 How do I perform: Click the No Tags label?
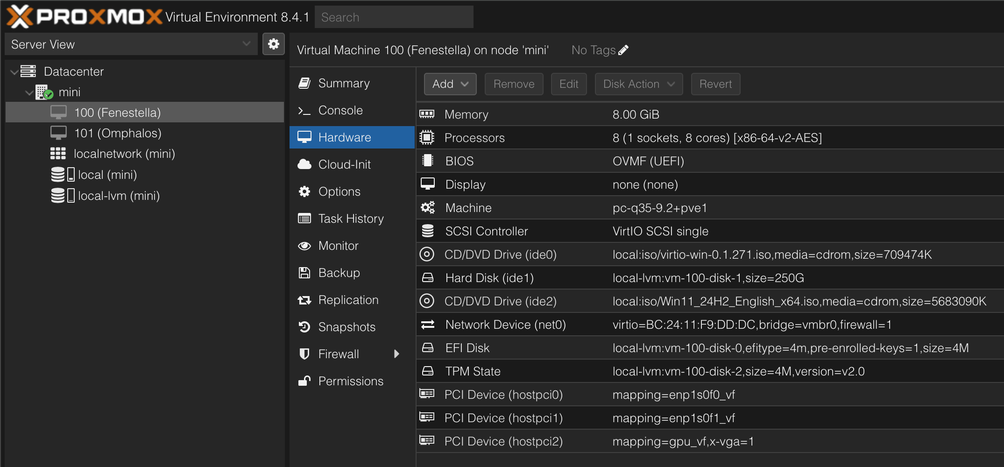tap(594, 50)
